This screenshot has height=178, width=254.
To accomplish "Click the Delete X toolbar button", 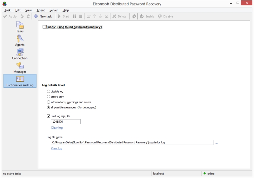I will [x=119, y=17].
